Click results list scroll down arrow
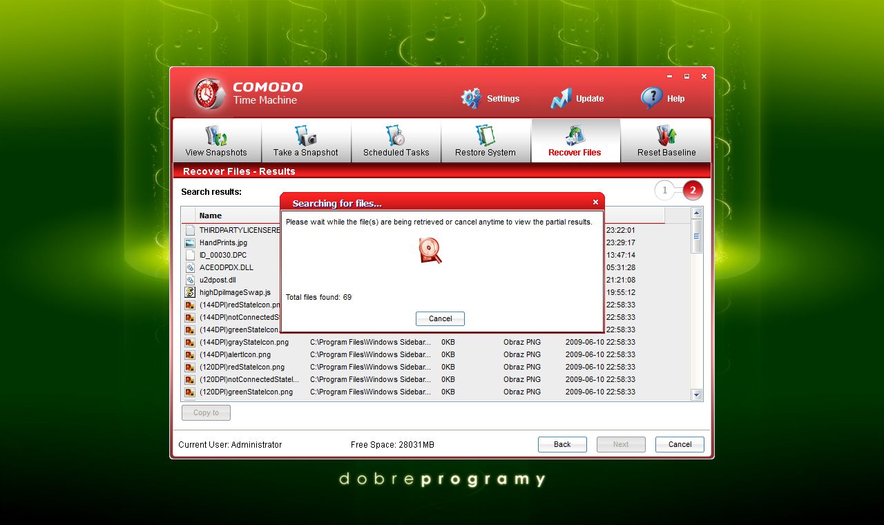 (697, 394)
